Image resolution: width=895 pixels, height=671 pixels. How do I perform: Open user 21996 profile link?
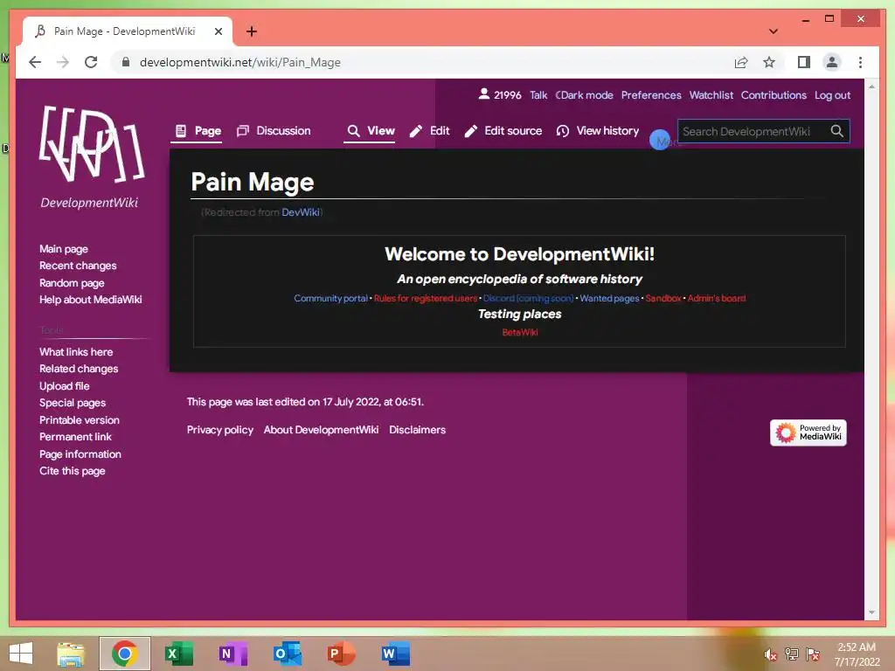tap(499, 94)
